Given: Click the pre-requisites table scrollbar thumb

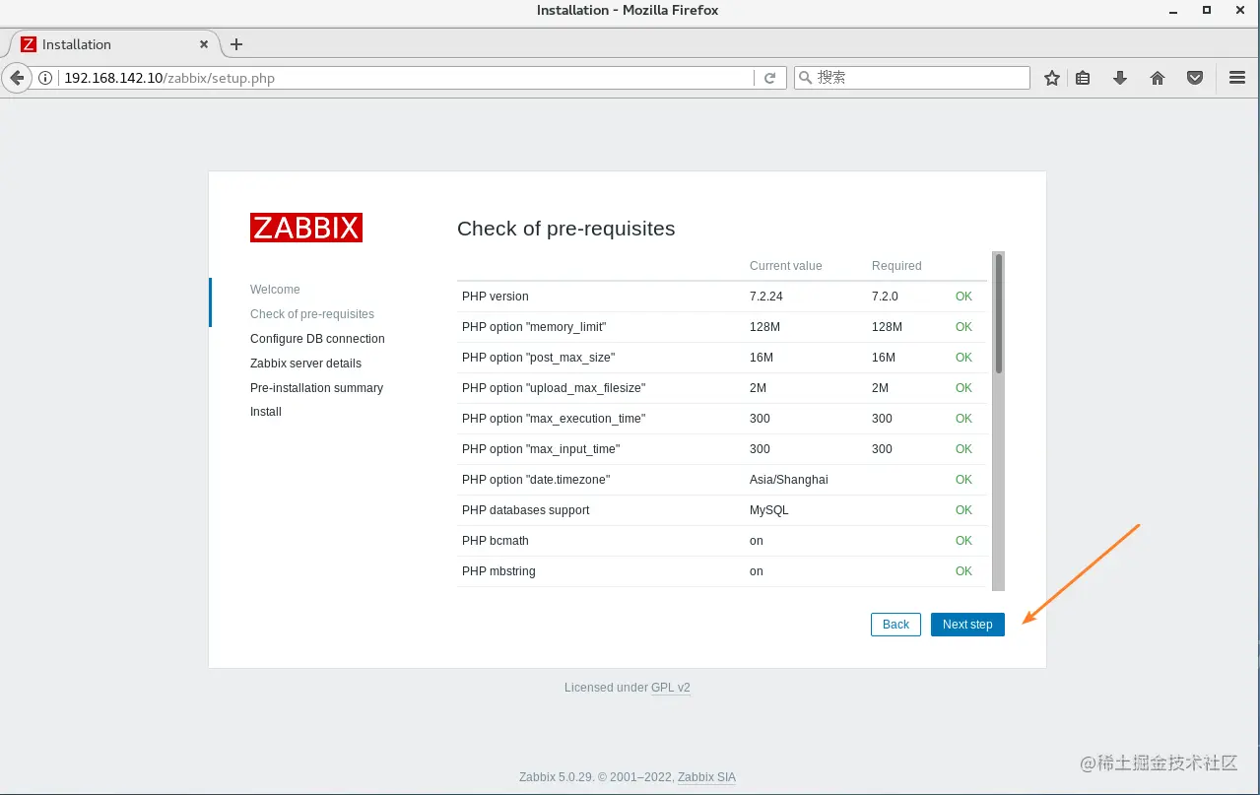Looking at the screenshot, I should [998, 314].
